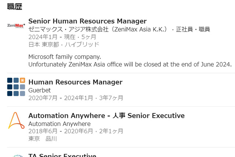Open the Guerbet company logo
Image resolution: width=235 pixels, height=157 pixels.
[16, 87]
